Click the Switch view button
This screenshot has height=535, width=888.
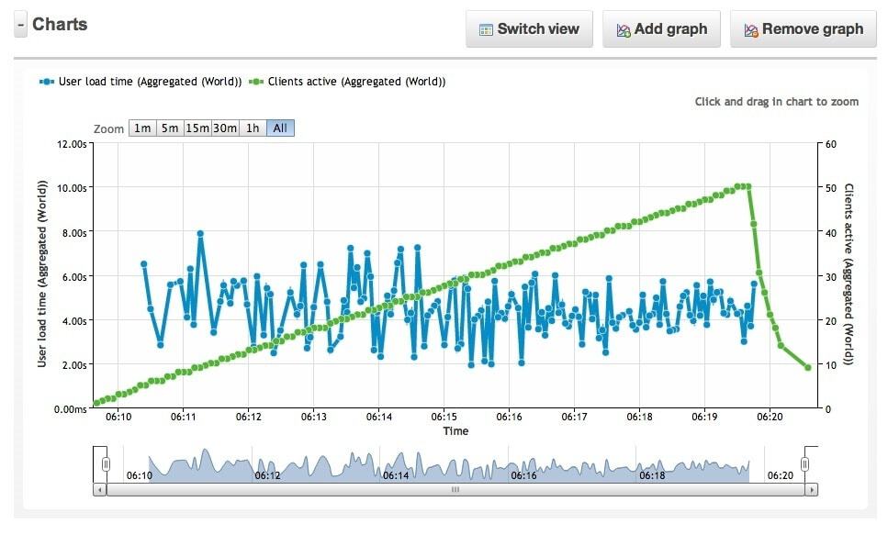529,29
